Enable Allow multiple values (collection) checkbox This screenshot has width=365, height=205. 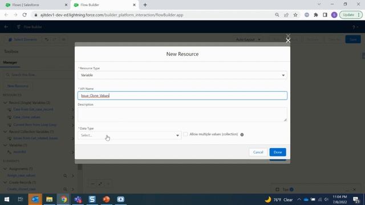coord(185,134)
